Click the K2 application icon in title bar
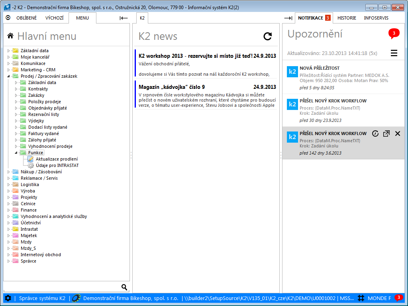This screenshot has width=408, height=306. (x=7, y=7)
